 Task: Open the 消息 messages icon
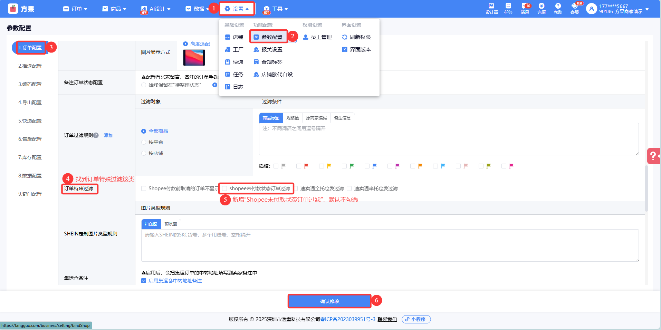(525, 9)
